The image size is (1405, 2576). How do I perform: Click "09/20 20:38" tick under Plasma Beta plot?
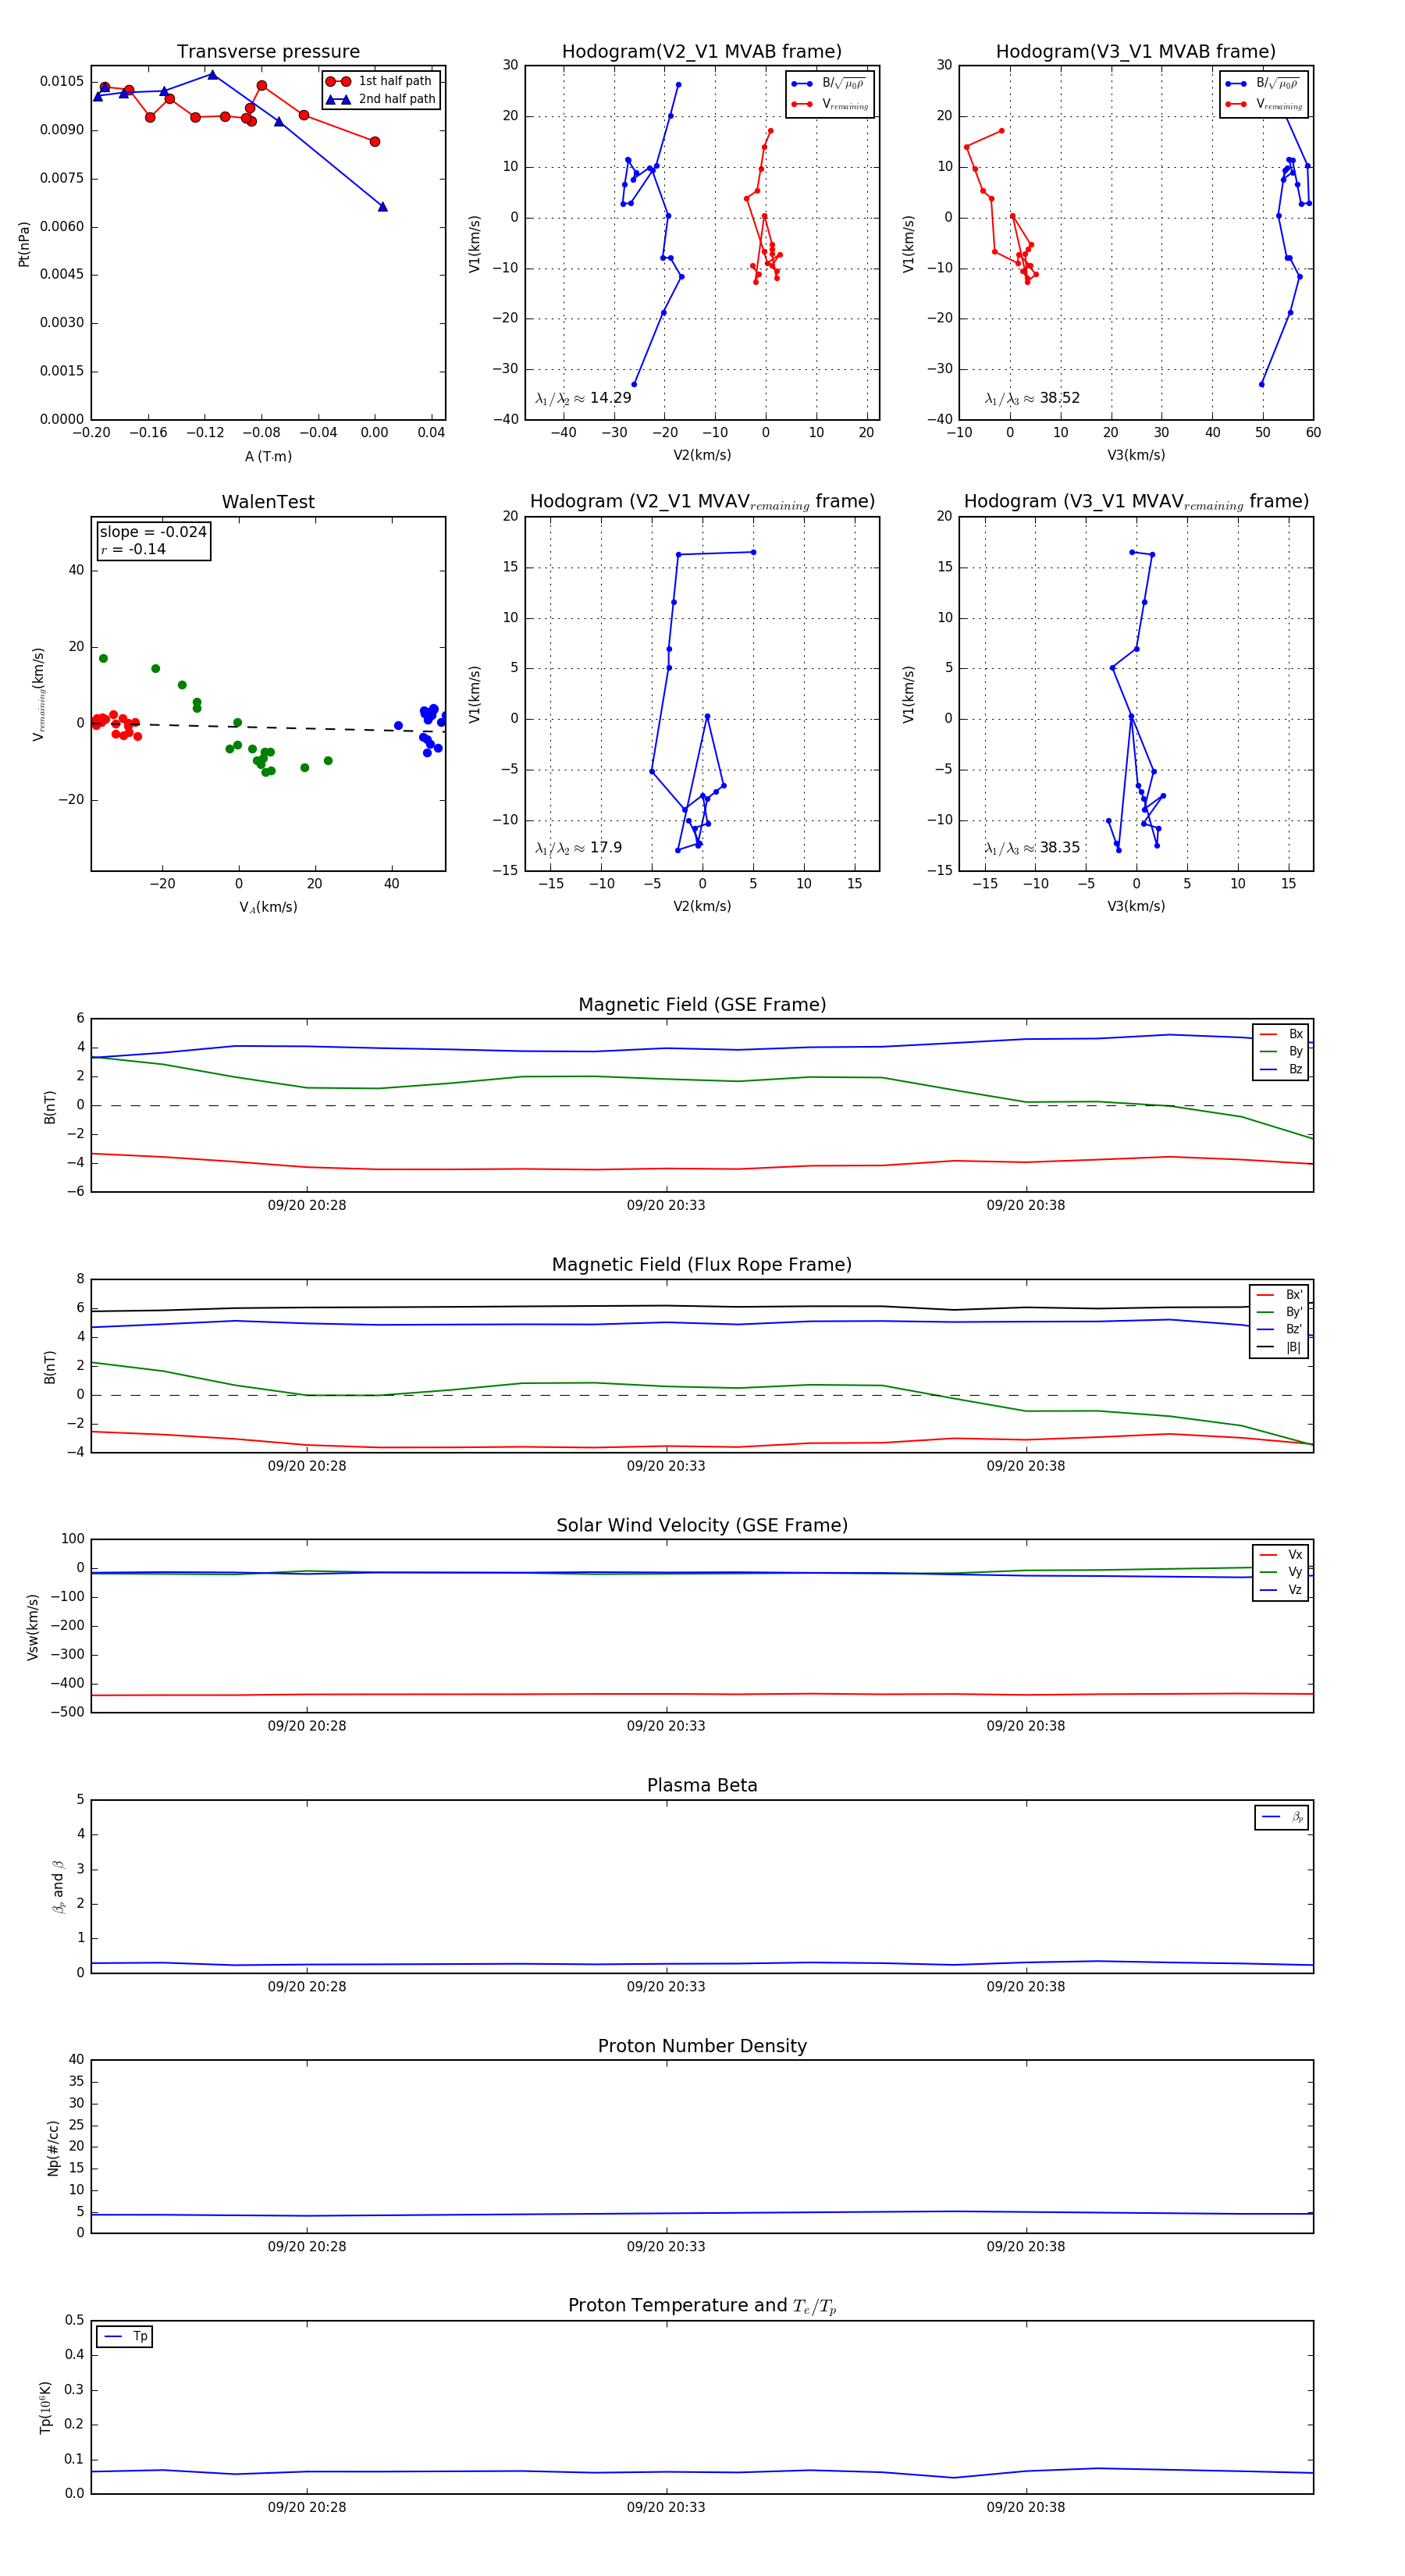pos(1026,1987)
